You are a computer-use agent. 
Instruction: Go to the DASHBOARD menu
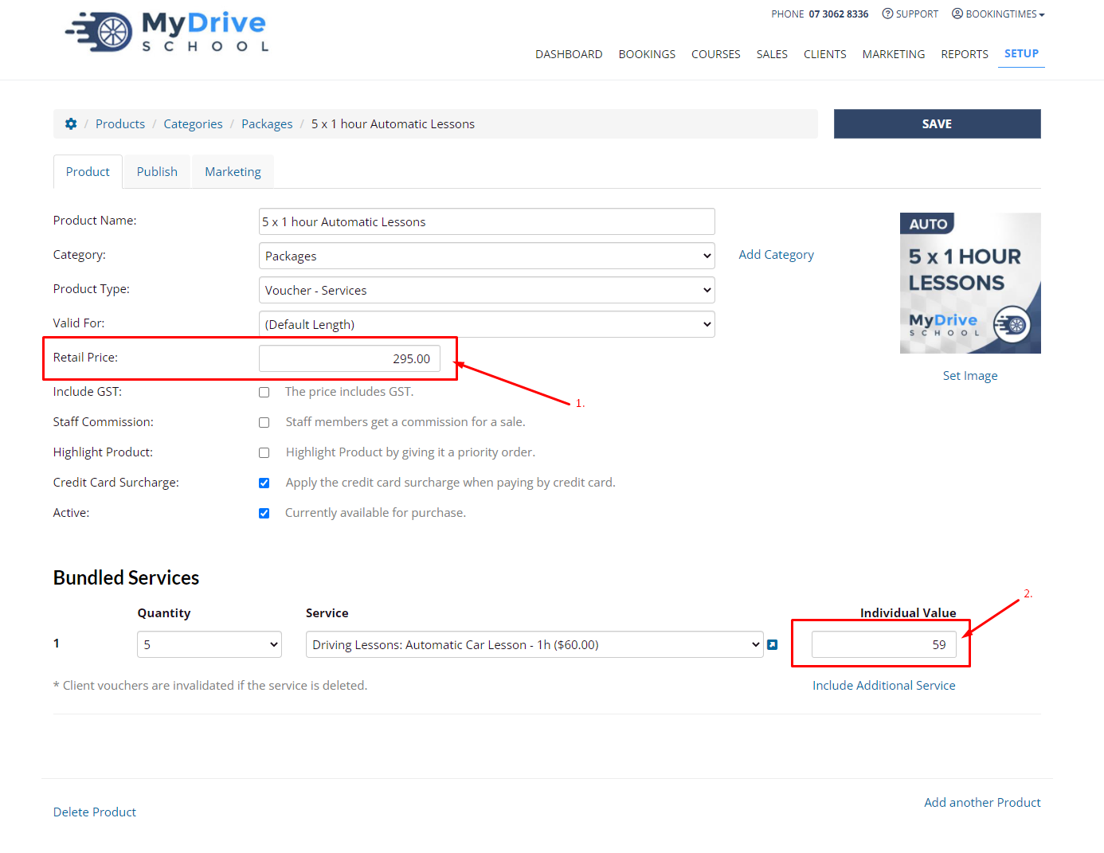[569, 54]
